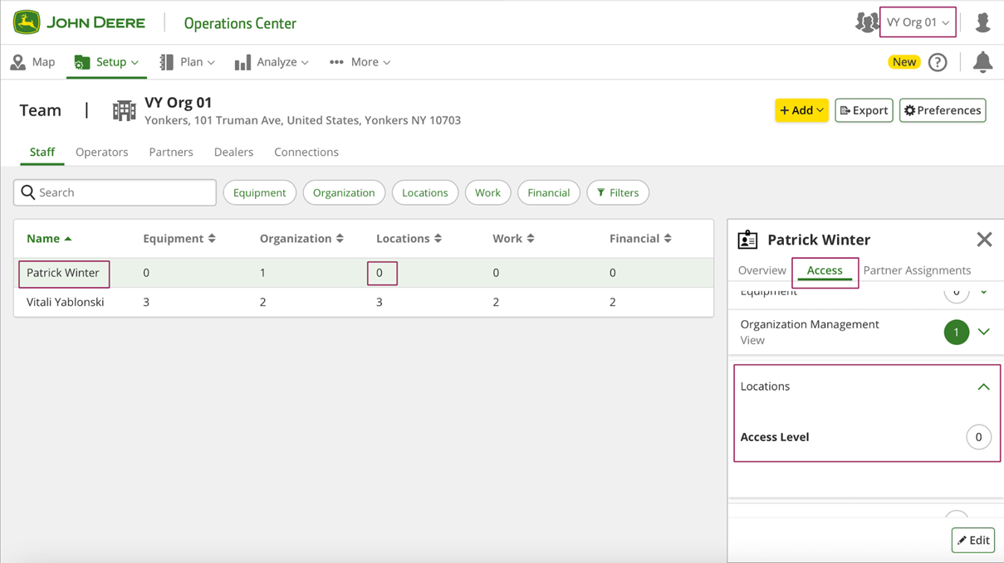Click the Export button

[864, 110]
